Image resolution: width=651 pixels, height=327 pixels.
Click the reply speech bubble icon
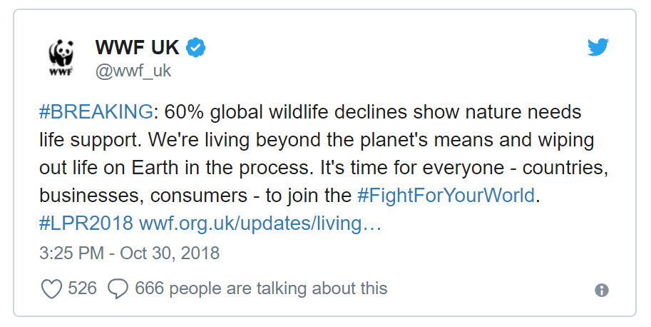click(118, 288)
